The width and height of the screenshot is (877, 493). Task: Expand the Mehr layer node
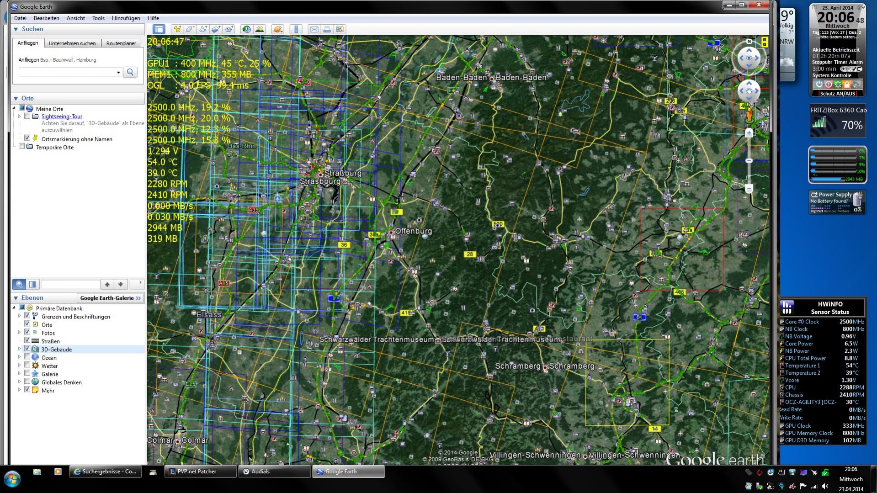20,390
